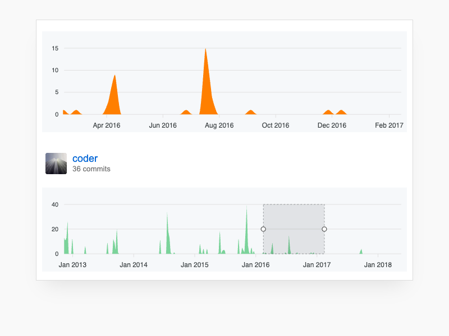Screen dimensions: 449x336
Task: Click the 'Dec 2016' axis label
Action: click(x=332, y=125)
